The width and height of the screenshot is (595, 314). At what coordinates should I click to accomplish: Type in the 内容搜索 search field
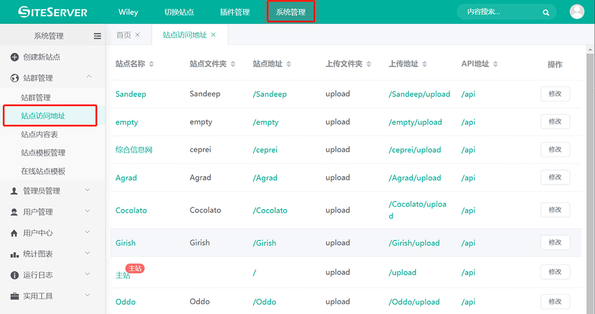pos(500,12)
